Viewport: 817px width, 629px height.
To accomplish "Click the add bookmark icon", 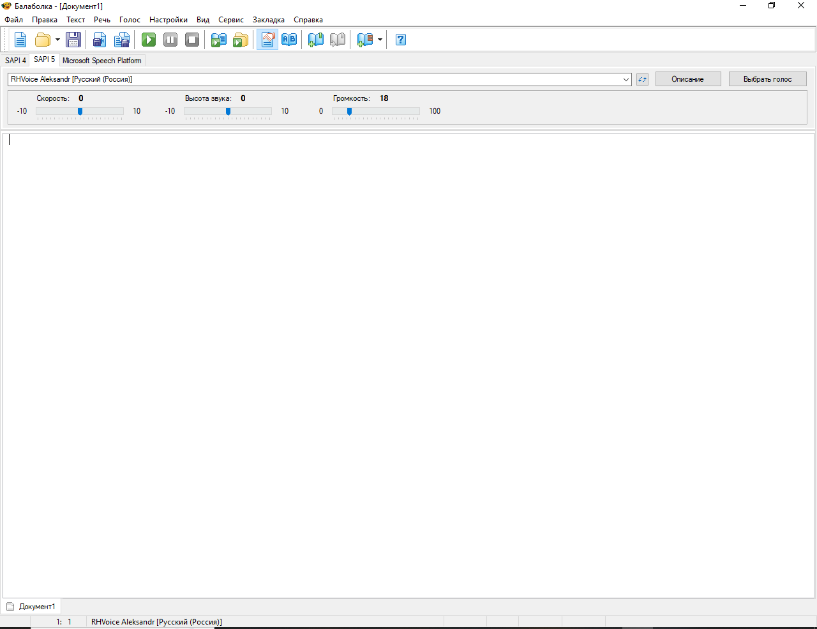I will [316, 40].
